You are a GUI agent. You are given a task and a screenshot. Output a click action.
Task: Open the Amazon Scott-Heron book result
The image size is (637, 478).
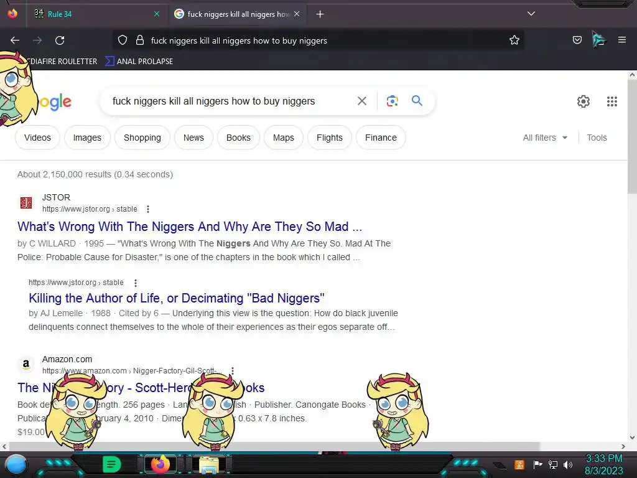tap(141, 388)
